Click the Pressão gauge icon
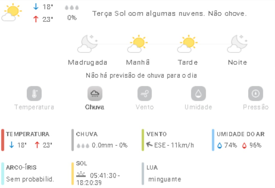The height and width of the screenshot is (188, 275). pos(255,94)
